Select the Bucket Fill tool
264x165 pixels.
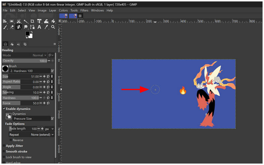pos(53,21)
